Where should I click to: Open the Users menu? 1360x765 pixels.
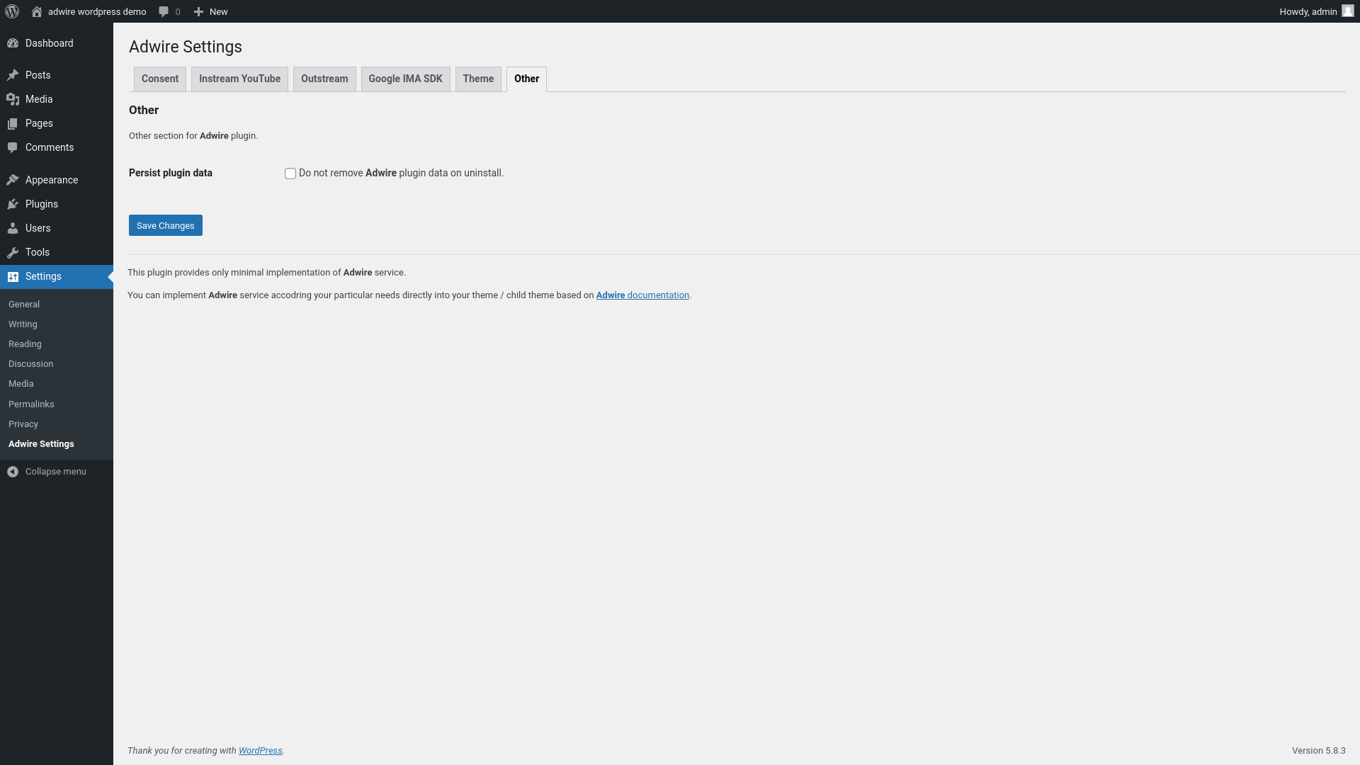(x=38, y=228)
